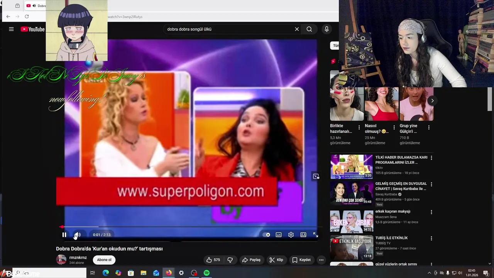Open the 'TUBİŞ İLE ETKİNLİK' video thumbnail
Image resolution: width=494 pixels, height=278 pixels.
tap(351, 247)
